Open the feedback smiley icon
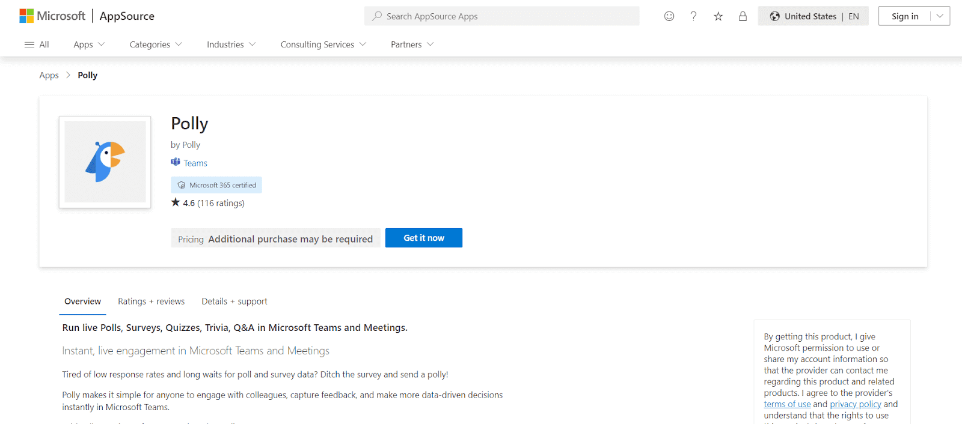The image size is (962, 424). 669,16
